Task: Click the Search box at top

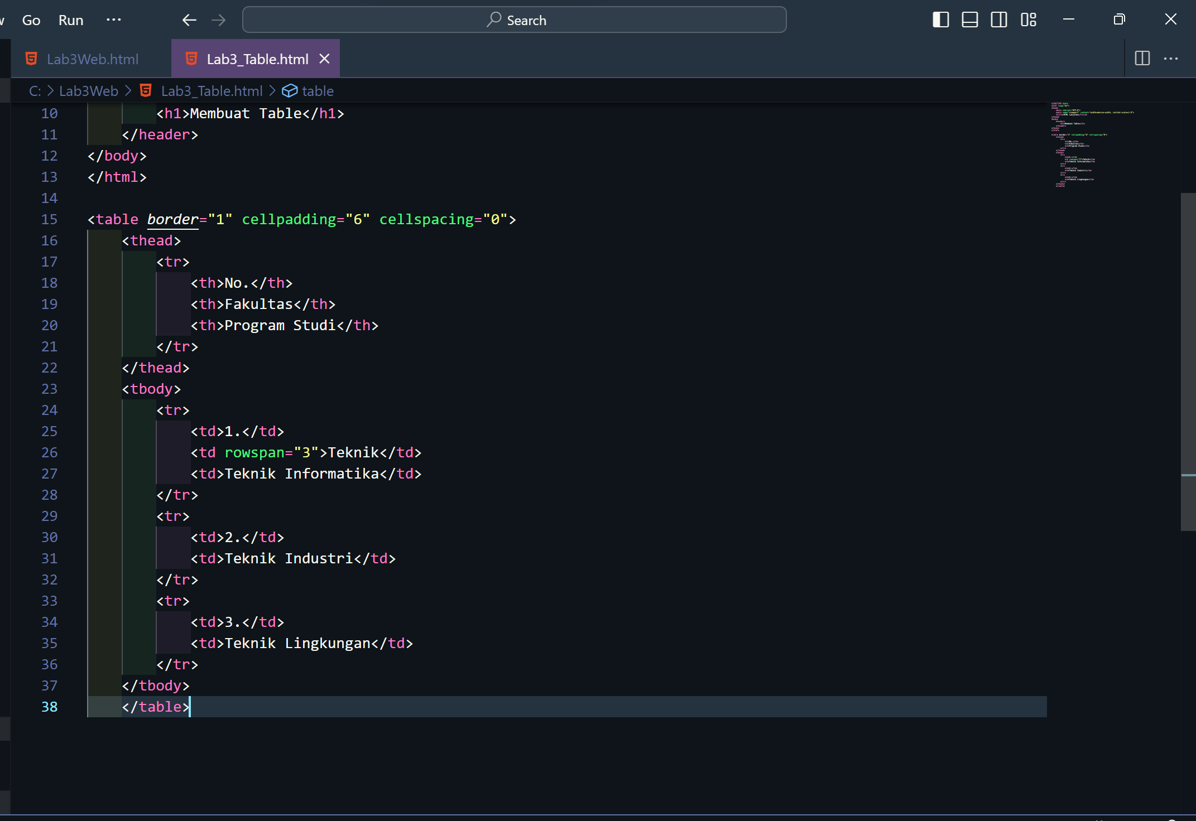Action: (x=514, y=20)
